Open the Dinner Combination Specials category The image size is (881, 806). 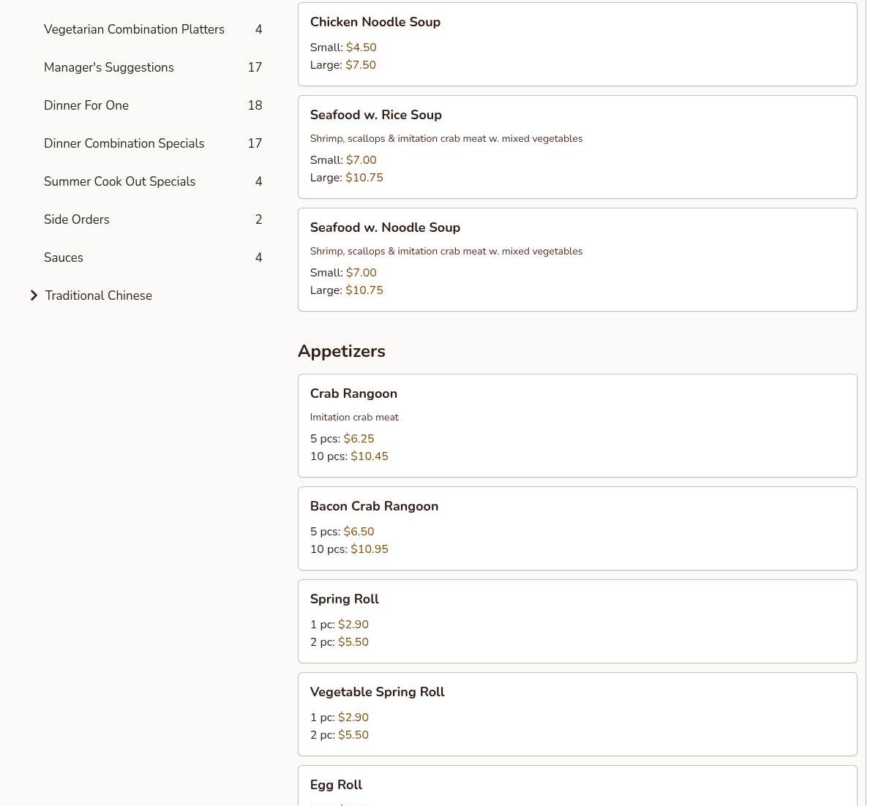pyautogui.click(x=124, y=143)
